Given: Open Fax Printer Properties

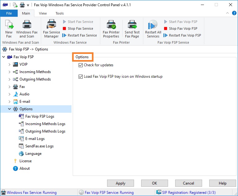Looking at the screenshot, I should [111, 29].
